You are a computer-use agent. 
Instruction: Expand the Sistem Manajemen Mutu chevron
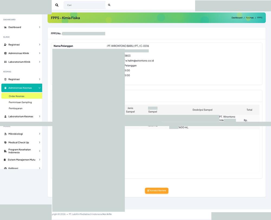coord(39,160)
